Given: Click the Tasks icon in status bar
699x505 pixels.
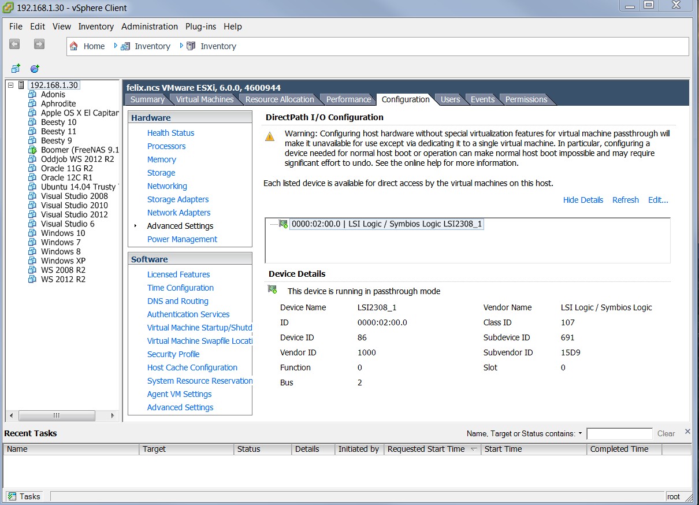Looking at the screenshot, I should (12, 496).
